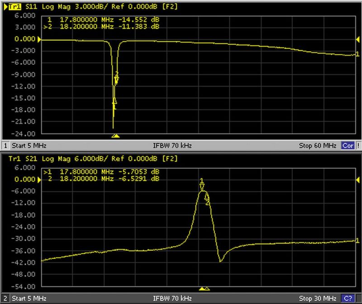Click the channel 1 number box
Screen dimensions: 362x304
point(6,146)
